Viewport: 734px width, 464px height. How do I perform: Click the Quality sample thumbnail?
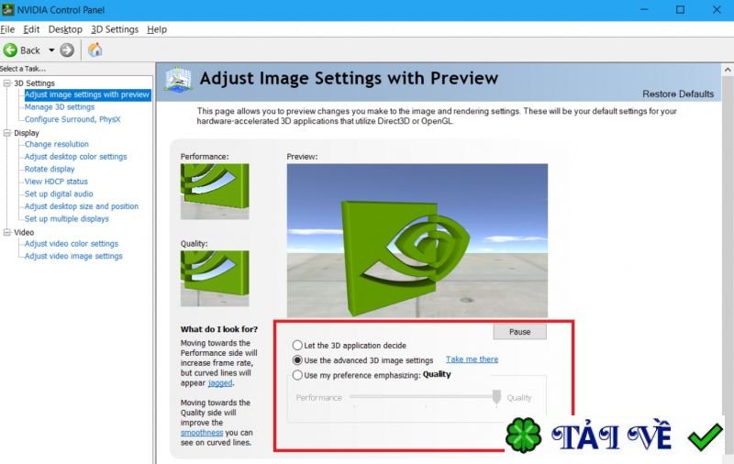[x=215, y=278]
